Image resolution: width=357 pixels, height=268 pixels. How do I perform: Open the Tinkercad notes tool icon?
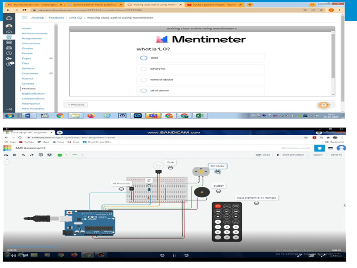[x=41, y=155]
